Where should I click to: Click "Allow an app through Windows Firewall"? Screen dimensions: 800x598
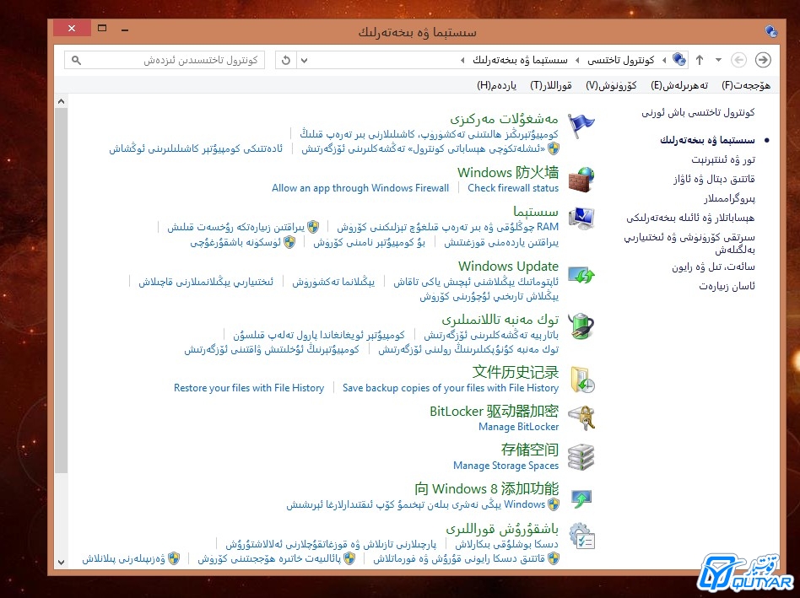(x=360, y=188)
